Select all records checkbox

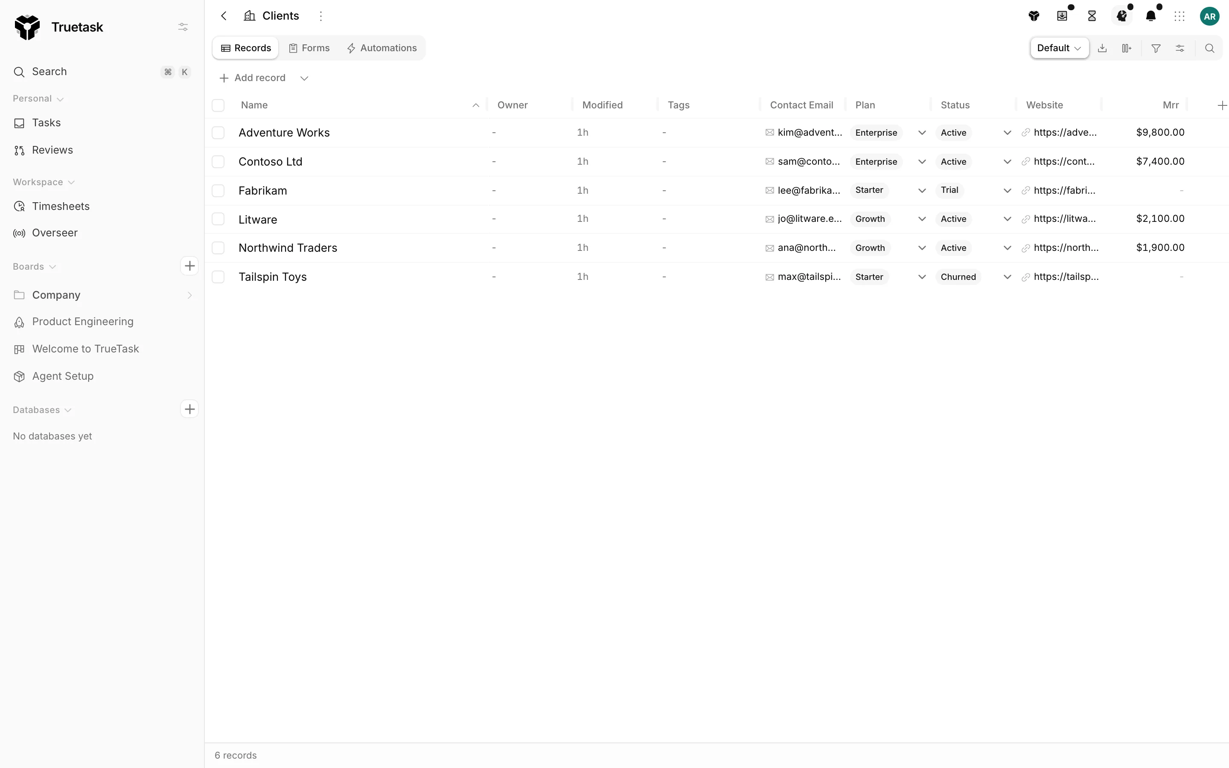click(218, 105)
